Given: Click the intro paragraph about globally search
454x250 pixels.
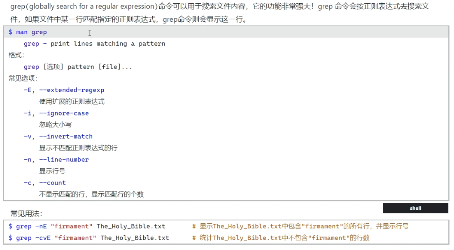Looking at the screenshot, I should (x=219, y=13).
